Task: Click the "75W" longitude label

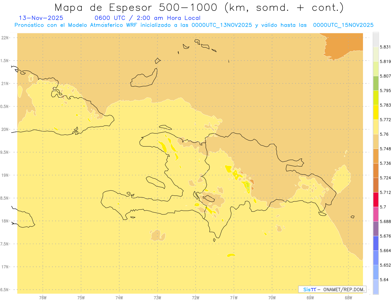Action: [81, 298]
